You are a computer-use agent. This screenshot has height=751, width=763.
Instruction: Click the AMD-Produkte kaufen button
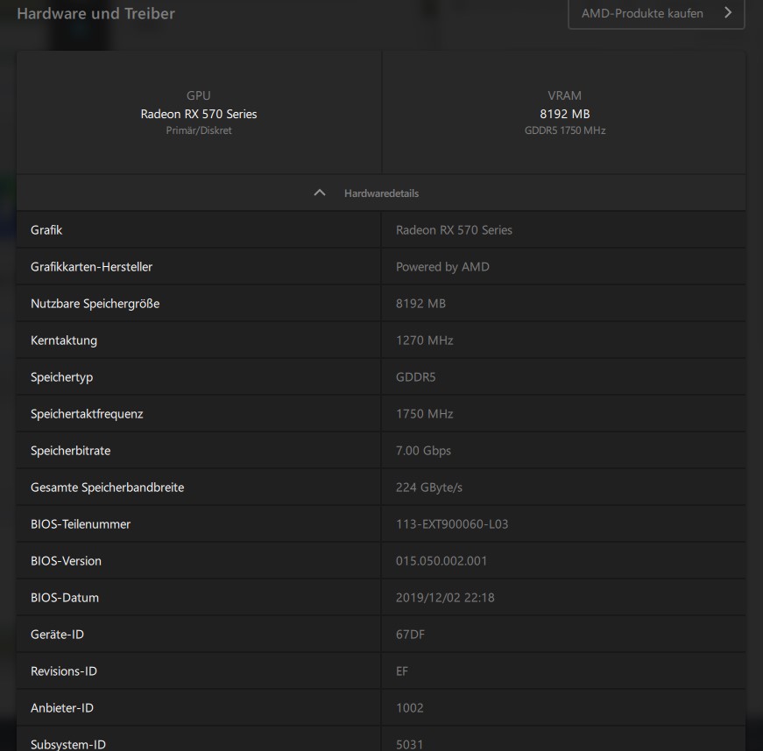point(656,14)
